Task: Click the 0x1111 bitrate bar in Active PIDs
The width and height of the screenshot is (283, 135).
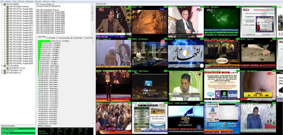Action: [x=44, y=41]
